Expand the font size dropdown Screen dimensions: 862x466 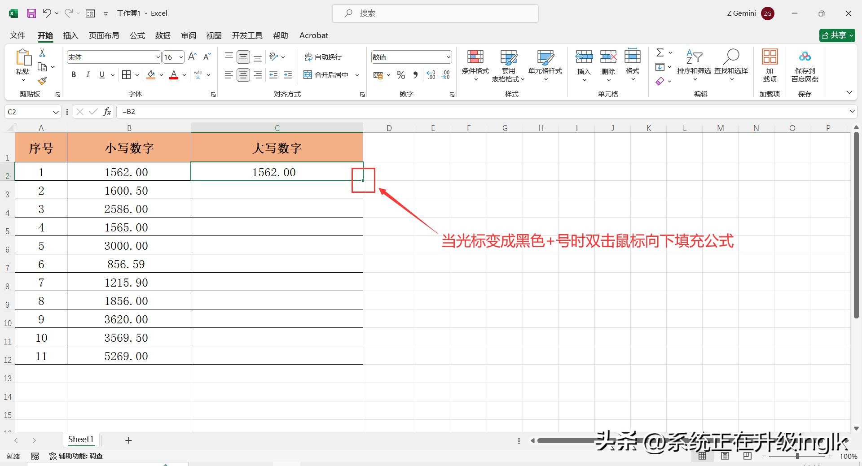point(181,57)
